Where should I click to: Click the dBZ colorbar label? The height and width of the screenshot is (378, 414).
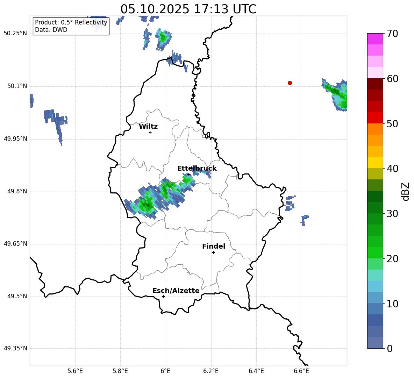point(405,191)
